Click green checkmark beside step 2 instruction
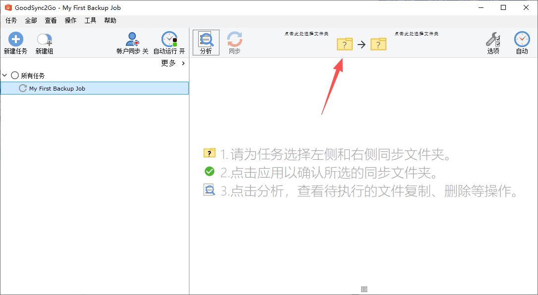 [209, 171]
